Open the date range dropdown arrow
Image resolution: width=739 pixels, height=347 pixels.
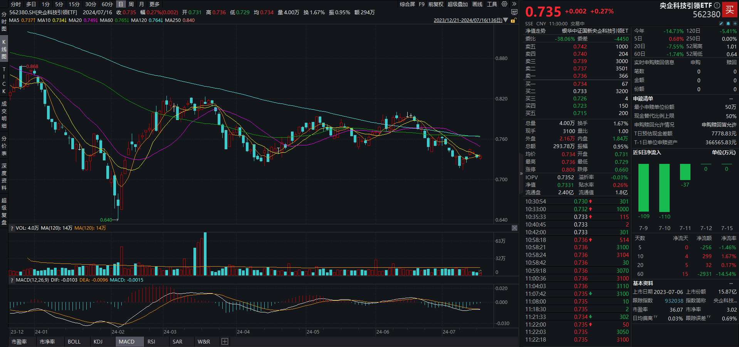[x=505, y=20]
